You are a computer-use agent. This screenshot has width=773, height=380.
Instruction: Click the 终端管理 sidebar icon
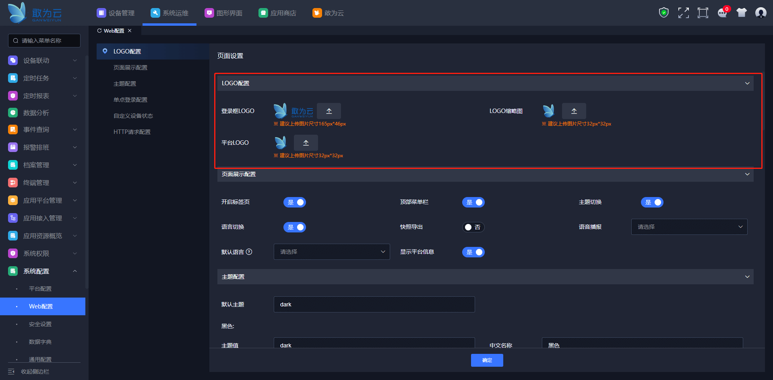[13, 183]
